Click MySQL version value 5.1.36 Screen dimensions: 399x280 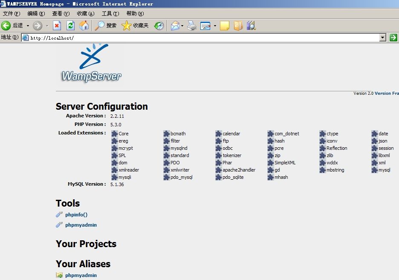117,184
